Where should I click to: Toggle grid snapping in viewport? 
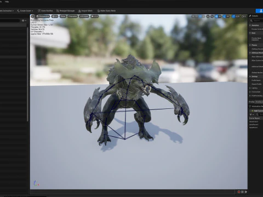(x=216, y=16)
